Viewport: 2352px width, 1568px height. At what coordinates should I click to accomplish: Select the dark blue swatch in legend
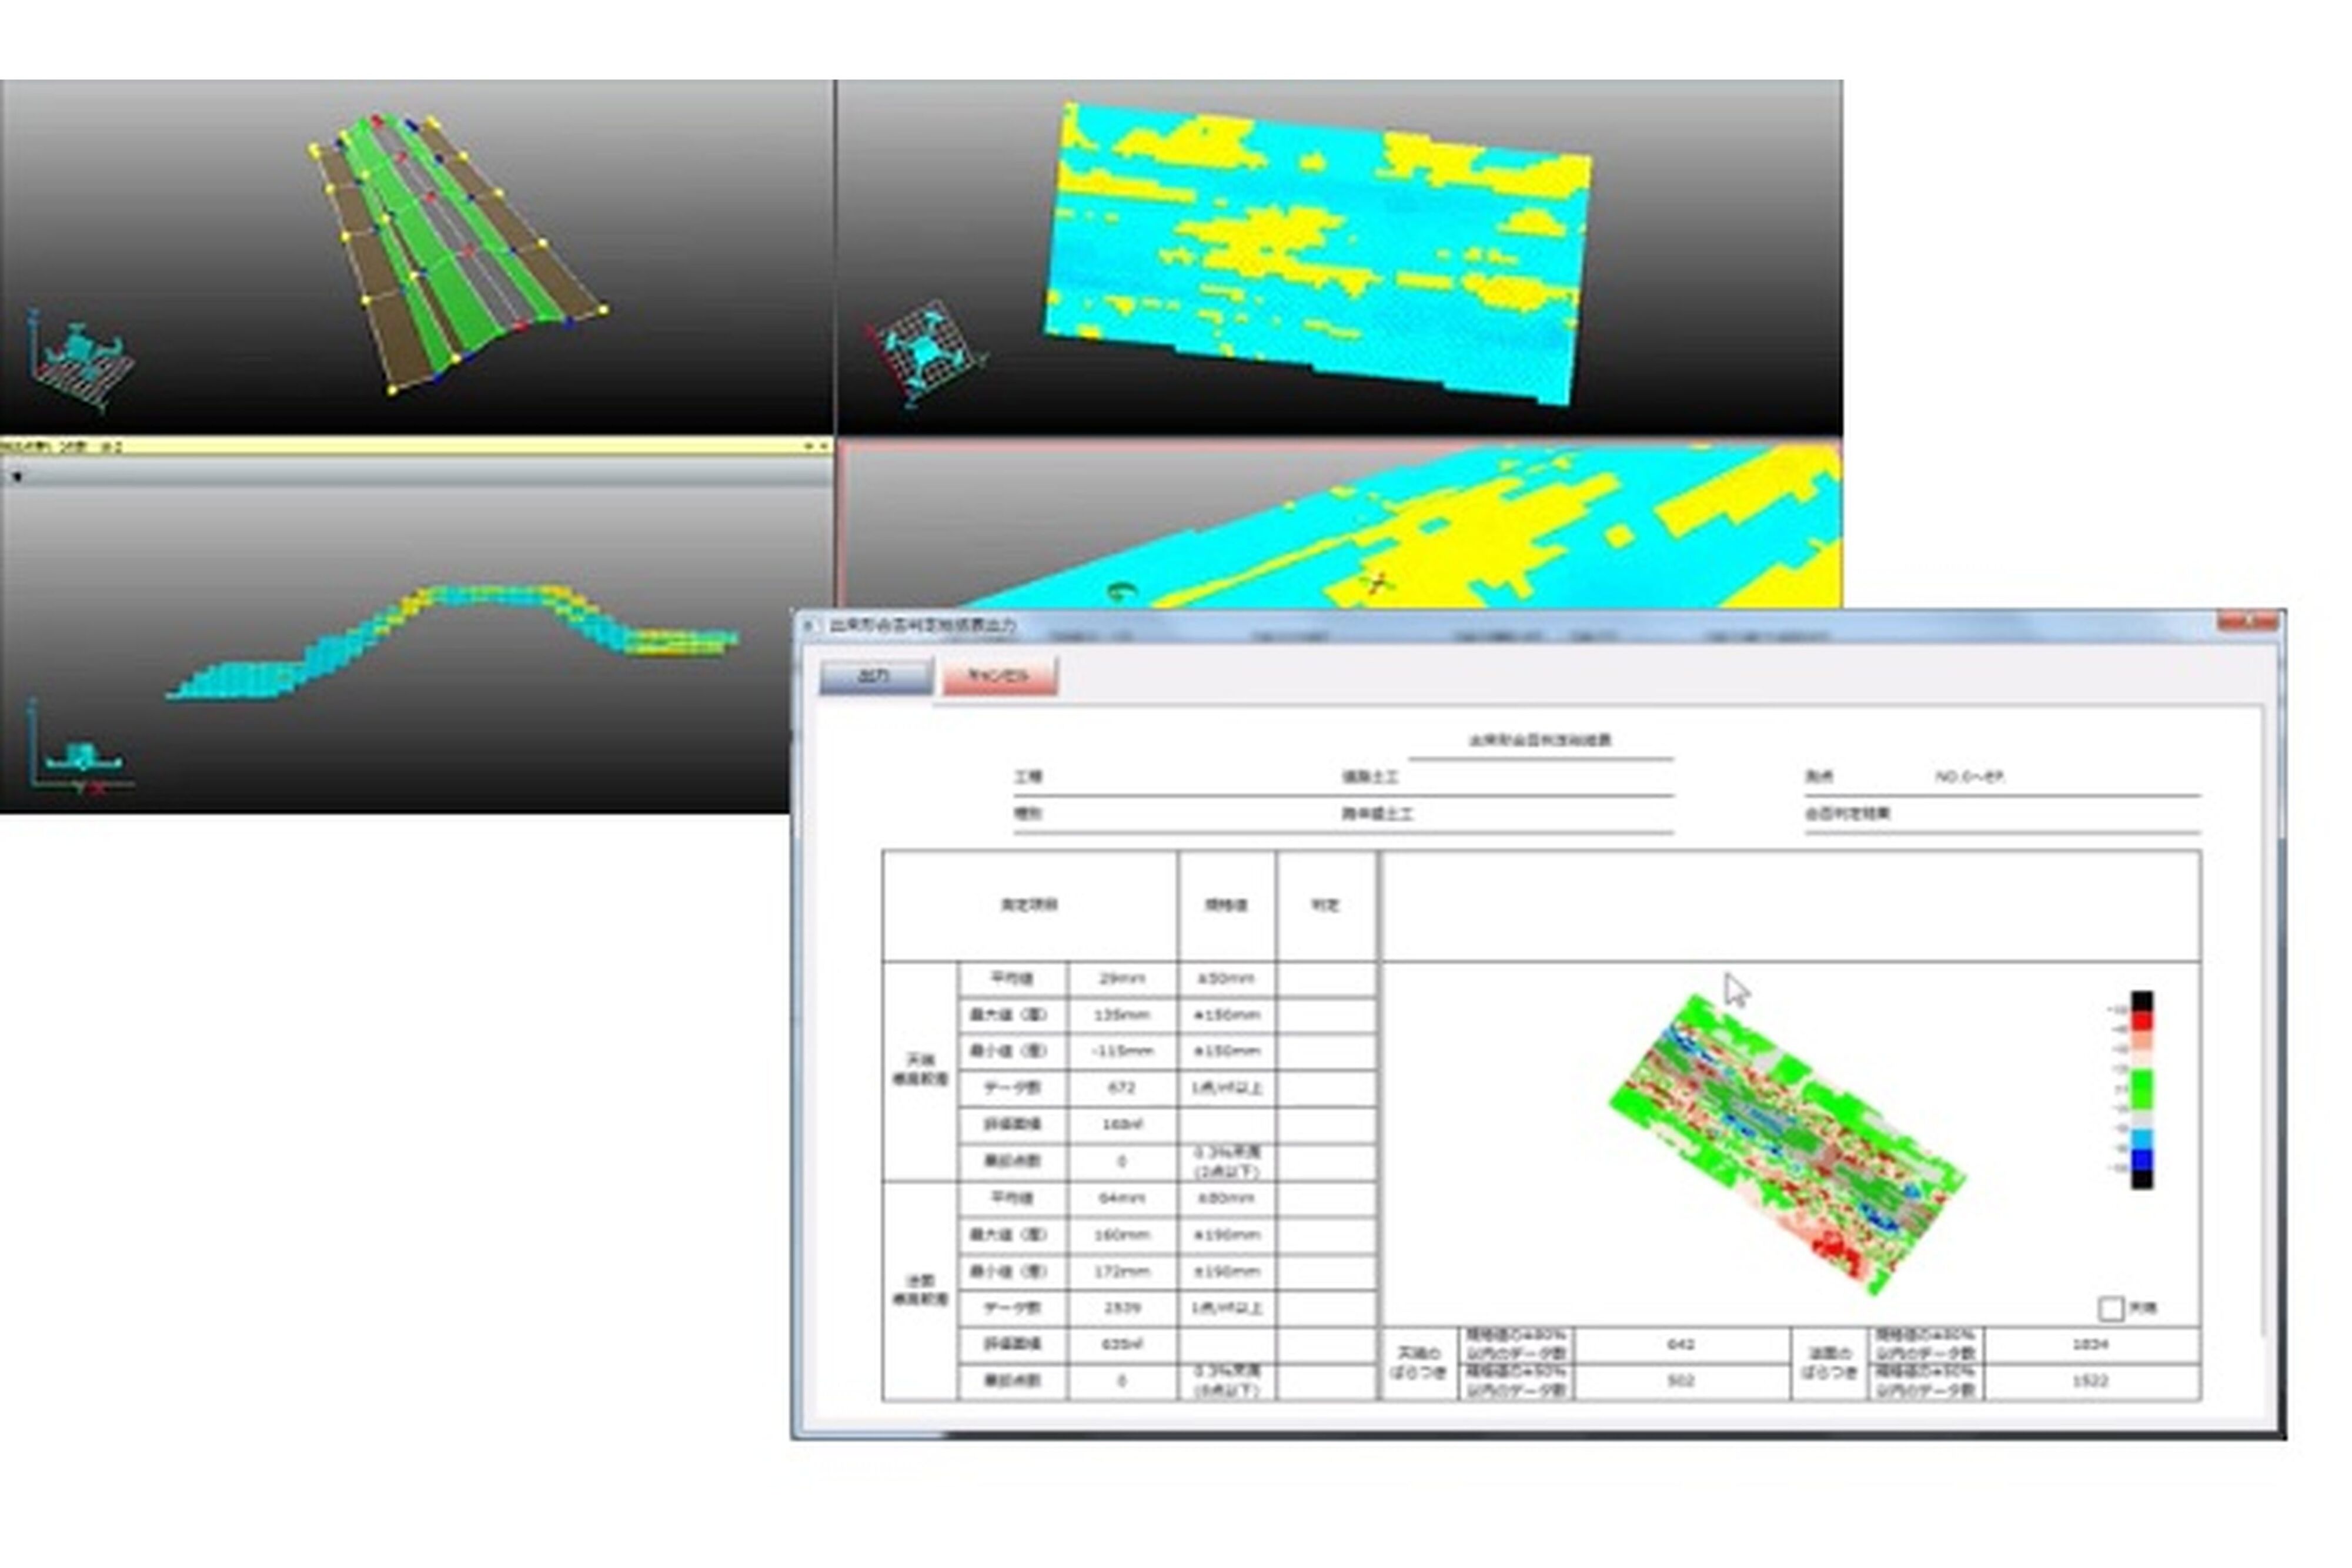2141,1160
